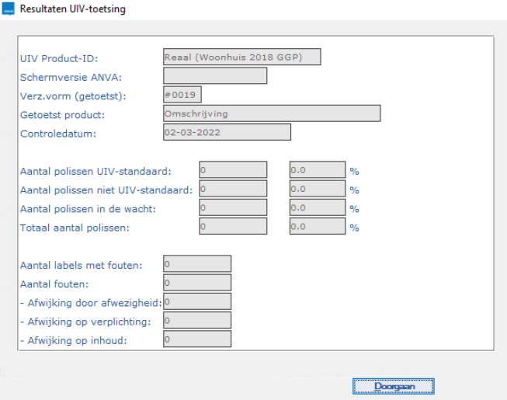Click the 'Getoetst product:' label
The height and width of the screenshot is (400, 507).
(62, 115)
